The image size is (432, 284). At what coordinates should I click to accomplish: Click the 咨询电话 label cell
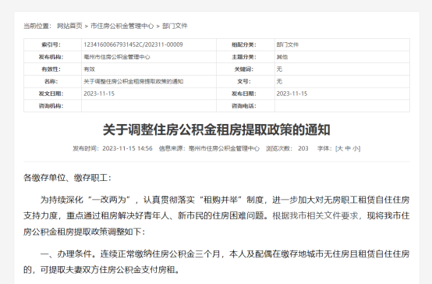coord(246,106)
